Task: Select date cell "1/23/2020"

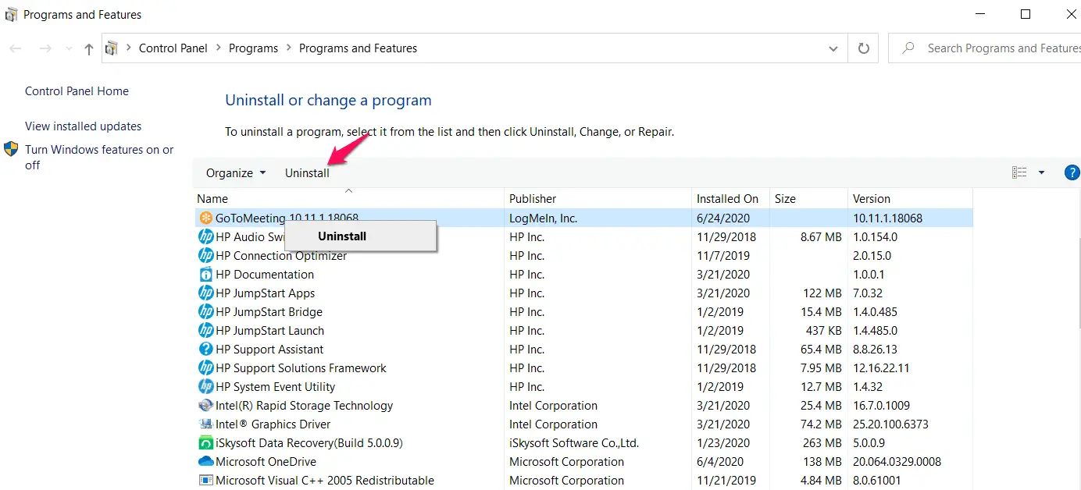Action: click(722, 442)
